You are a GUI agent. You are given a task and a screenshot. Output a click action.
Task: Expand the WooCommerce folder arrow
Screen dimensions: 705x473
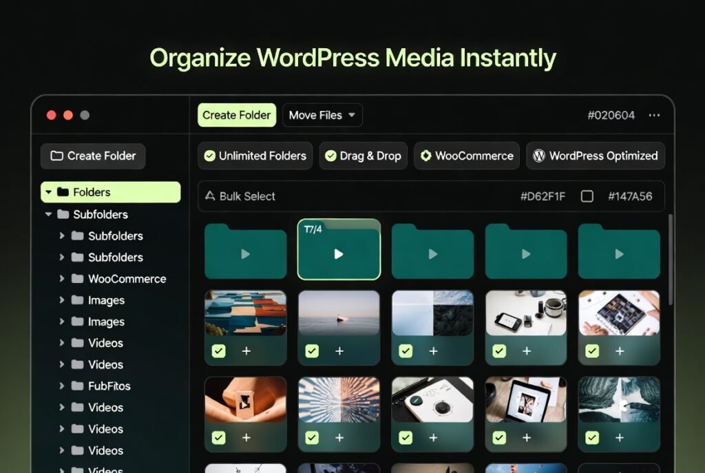[62, 279]
